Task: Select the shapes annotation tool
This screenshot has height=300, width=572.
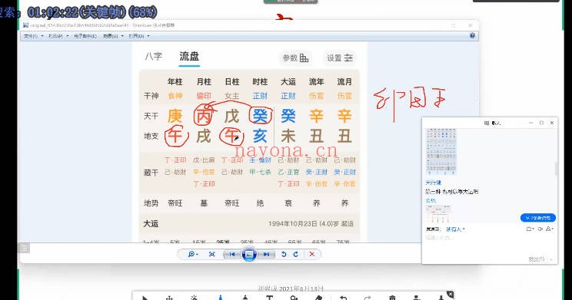Action: click(x=294, y=298)
